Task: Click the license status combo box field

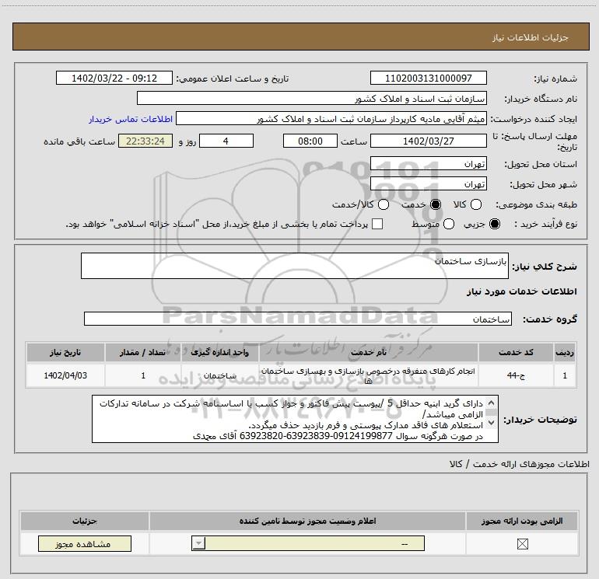Action: (x=308, y=543)
